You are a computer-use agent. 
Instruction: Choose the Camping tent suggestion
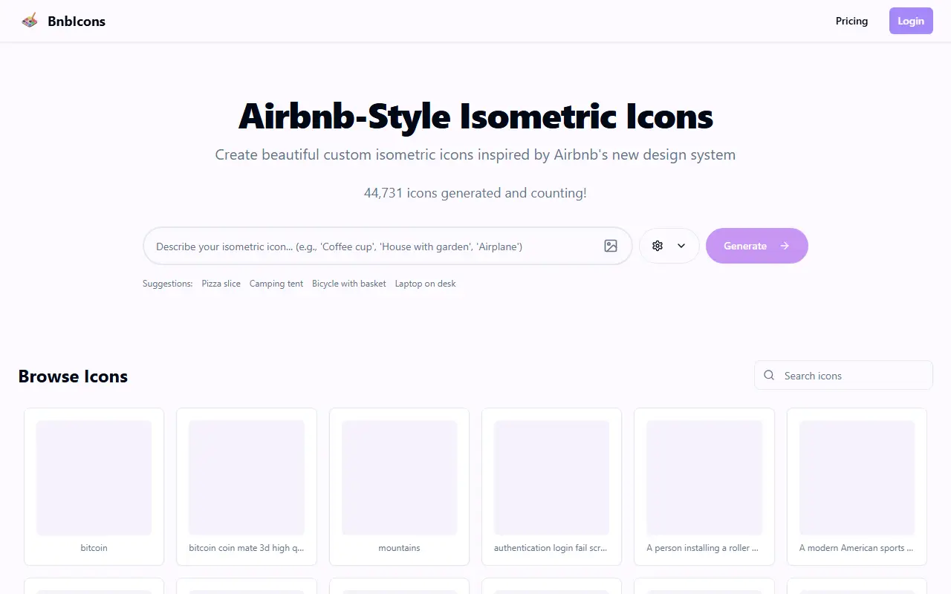point(276,284)
